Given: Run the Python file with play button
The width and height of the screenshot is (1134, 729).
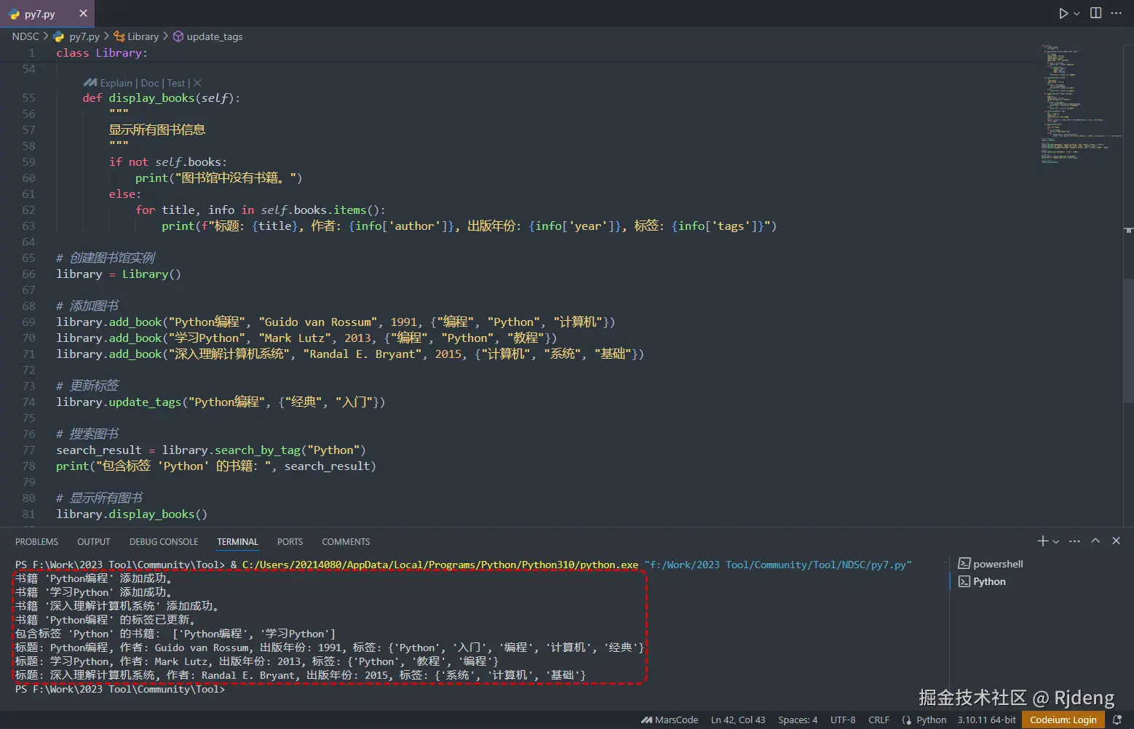Looking at the screenshot, I should tap(1063, 13).
